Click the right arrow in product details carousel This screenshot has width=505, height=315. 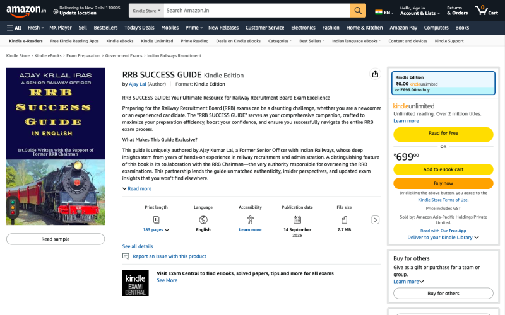coord(375,220)
